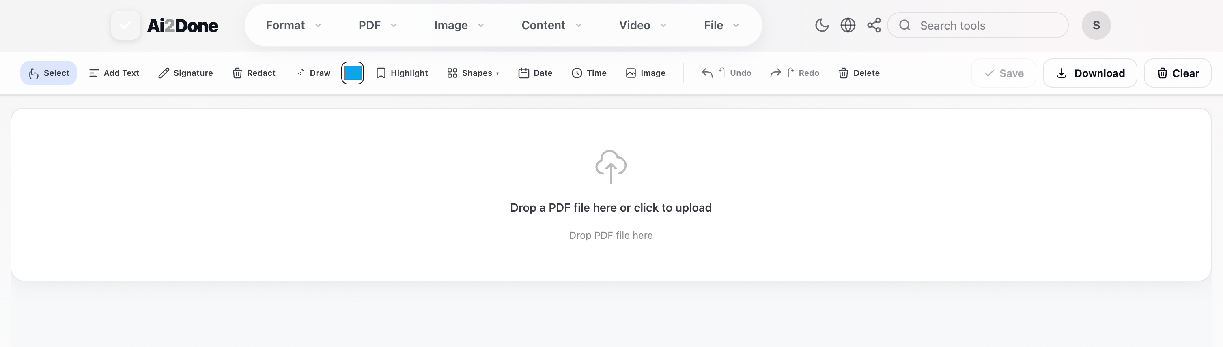Select the Redact tool
The image size is (1223, 347).
pyautogui.click(x=254, y=73)
